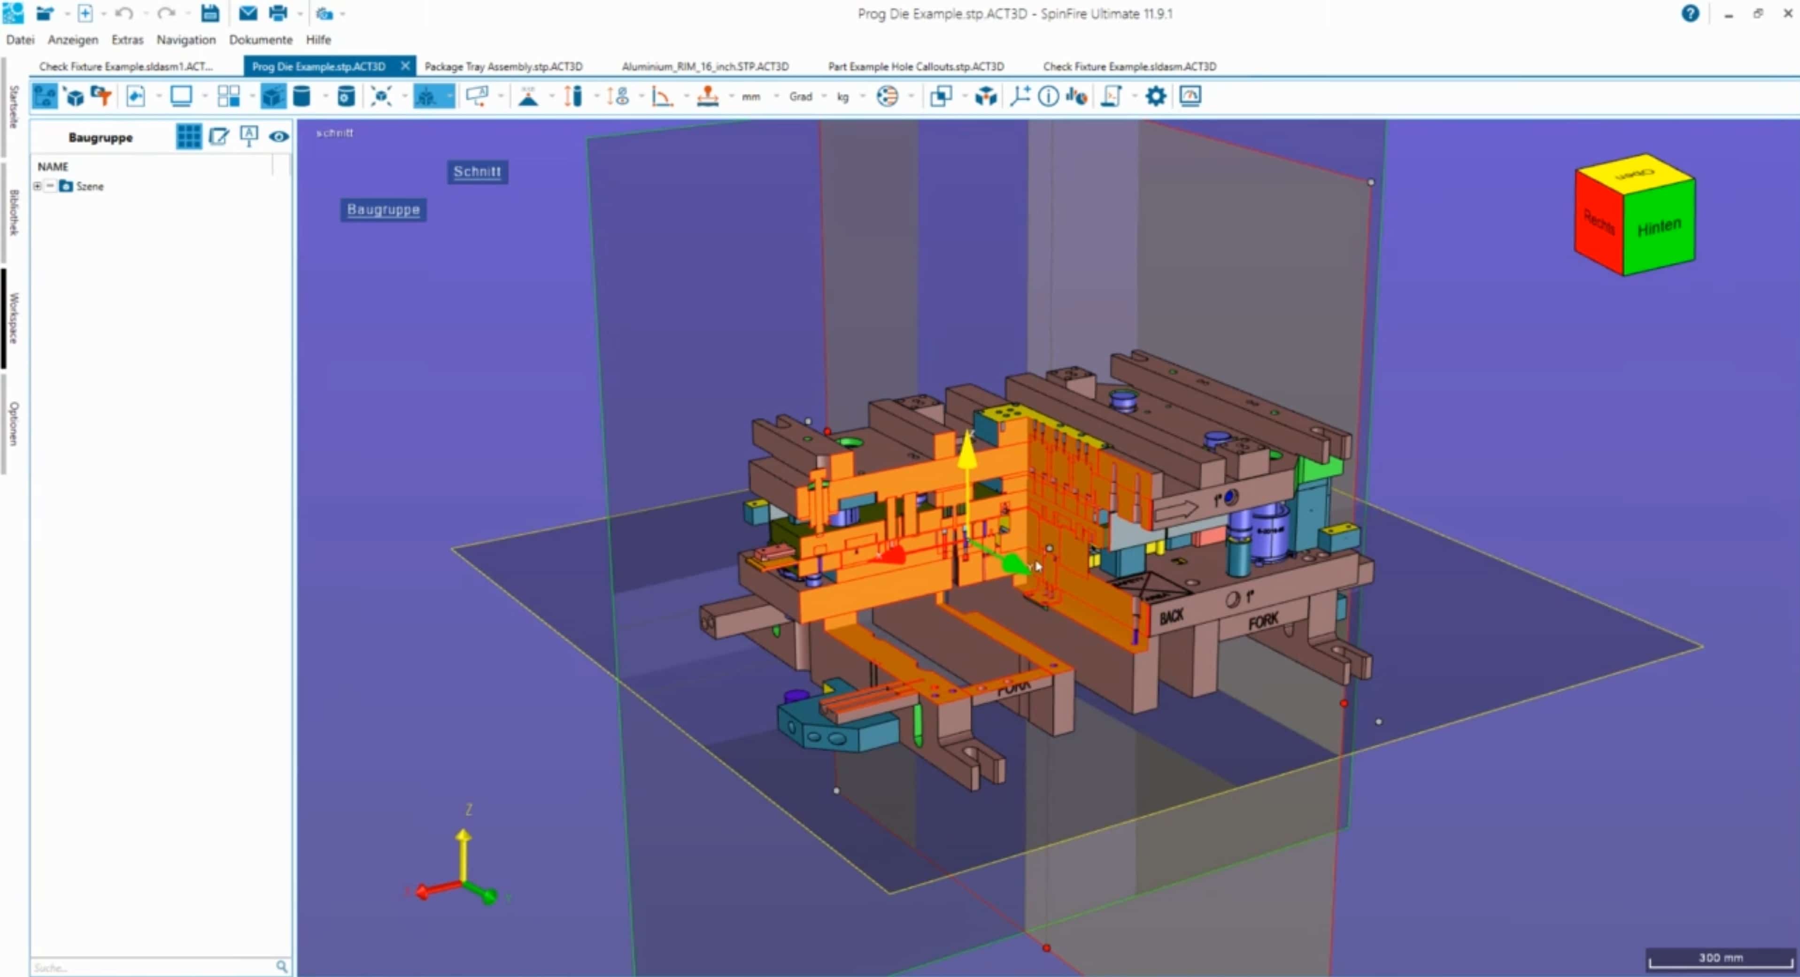
Task: Click the angle measurement tool icon
Action: click(661, 96)
